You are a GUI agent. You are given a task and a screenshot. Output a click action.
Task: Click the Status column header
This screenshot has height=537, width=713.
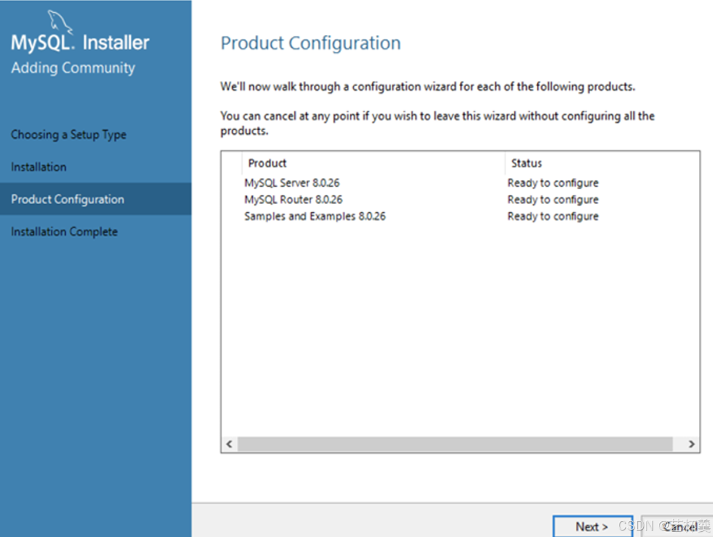tap(602, 163)
